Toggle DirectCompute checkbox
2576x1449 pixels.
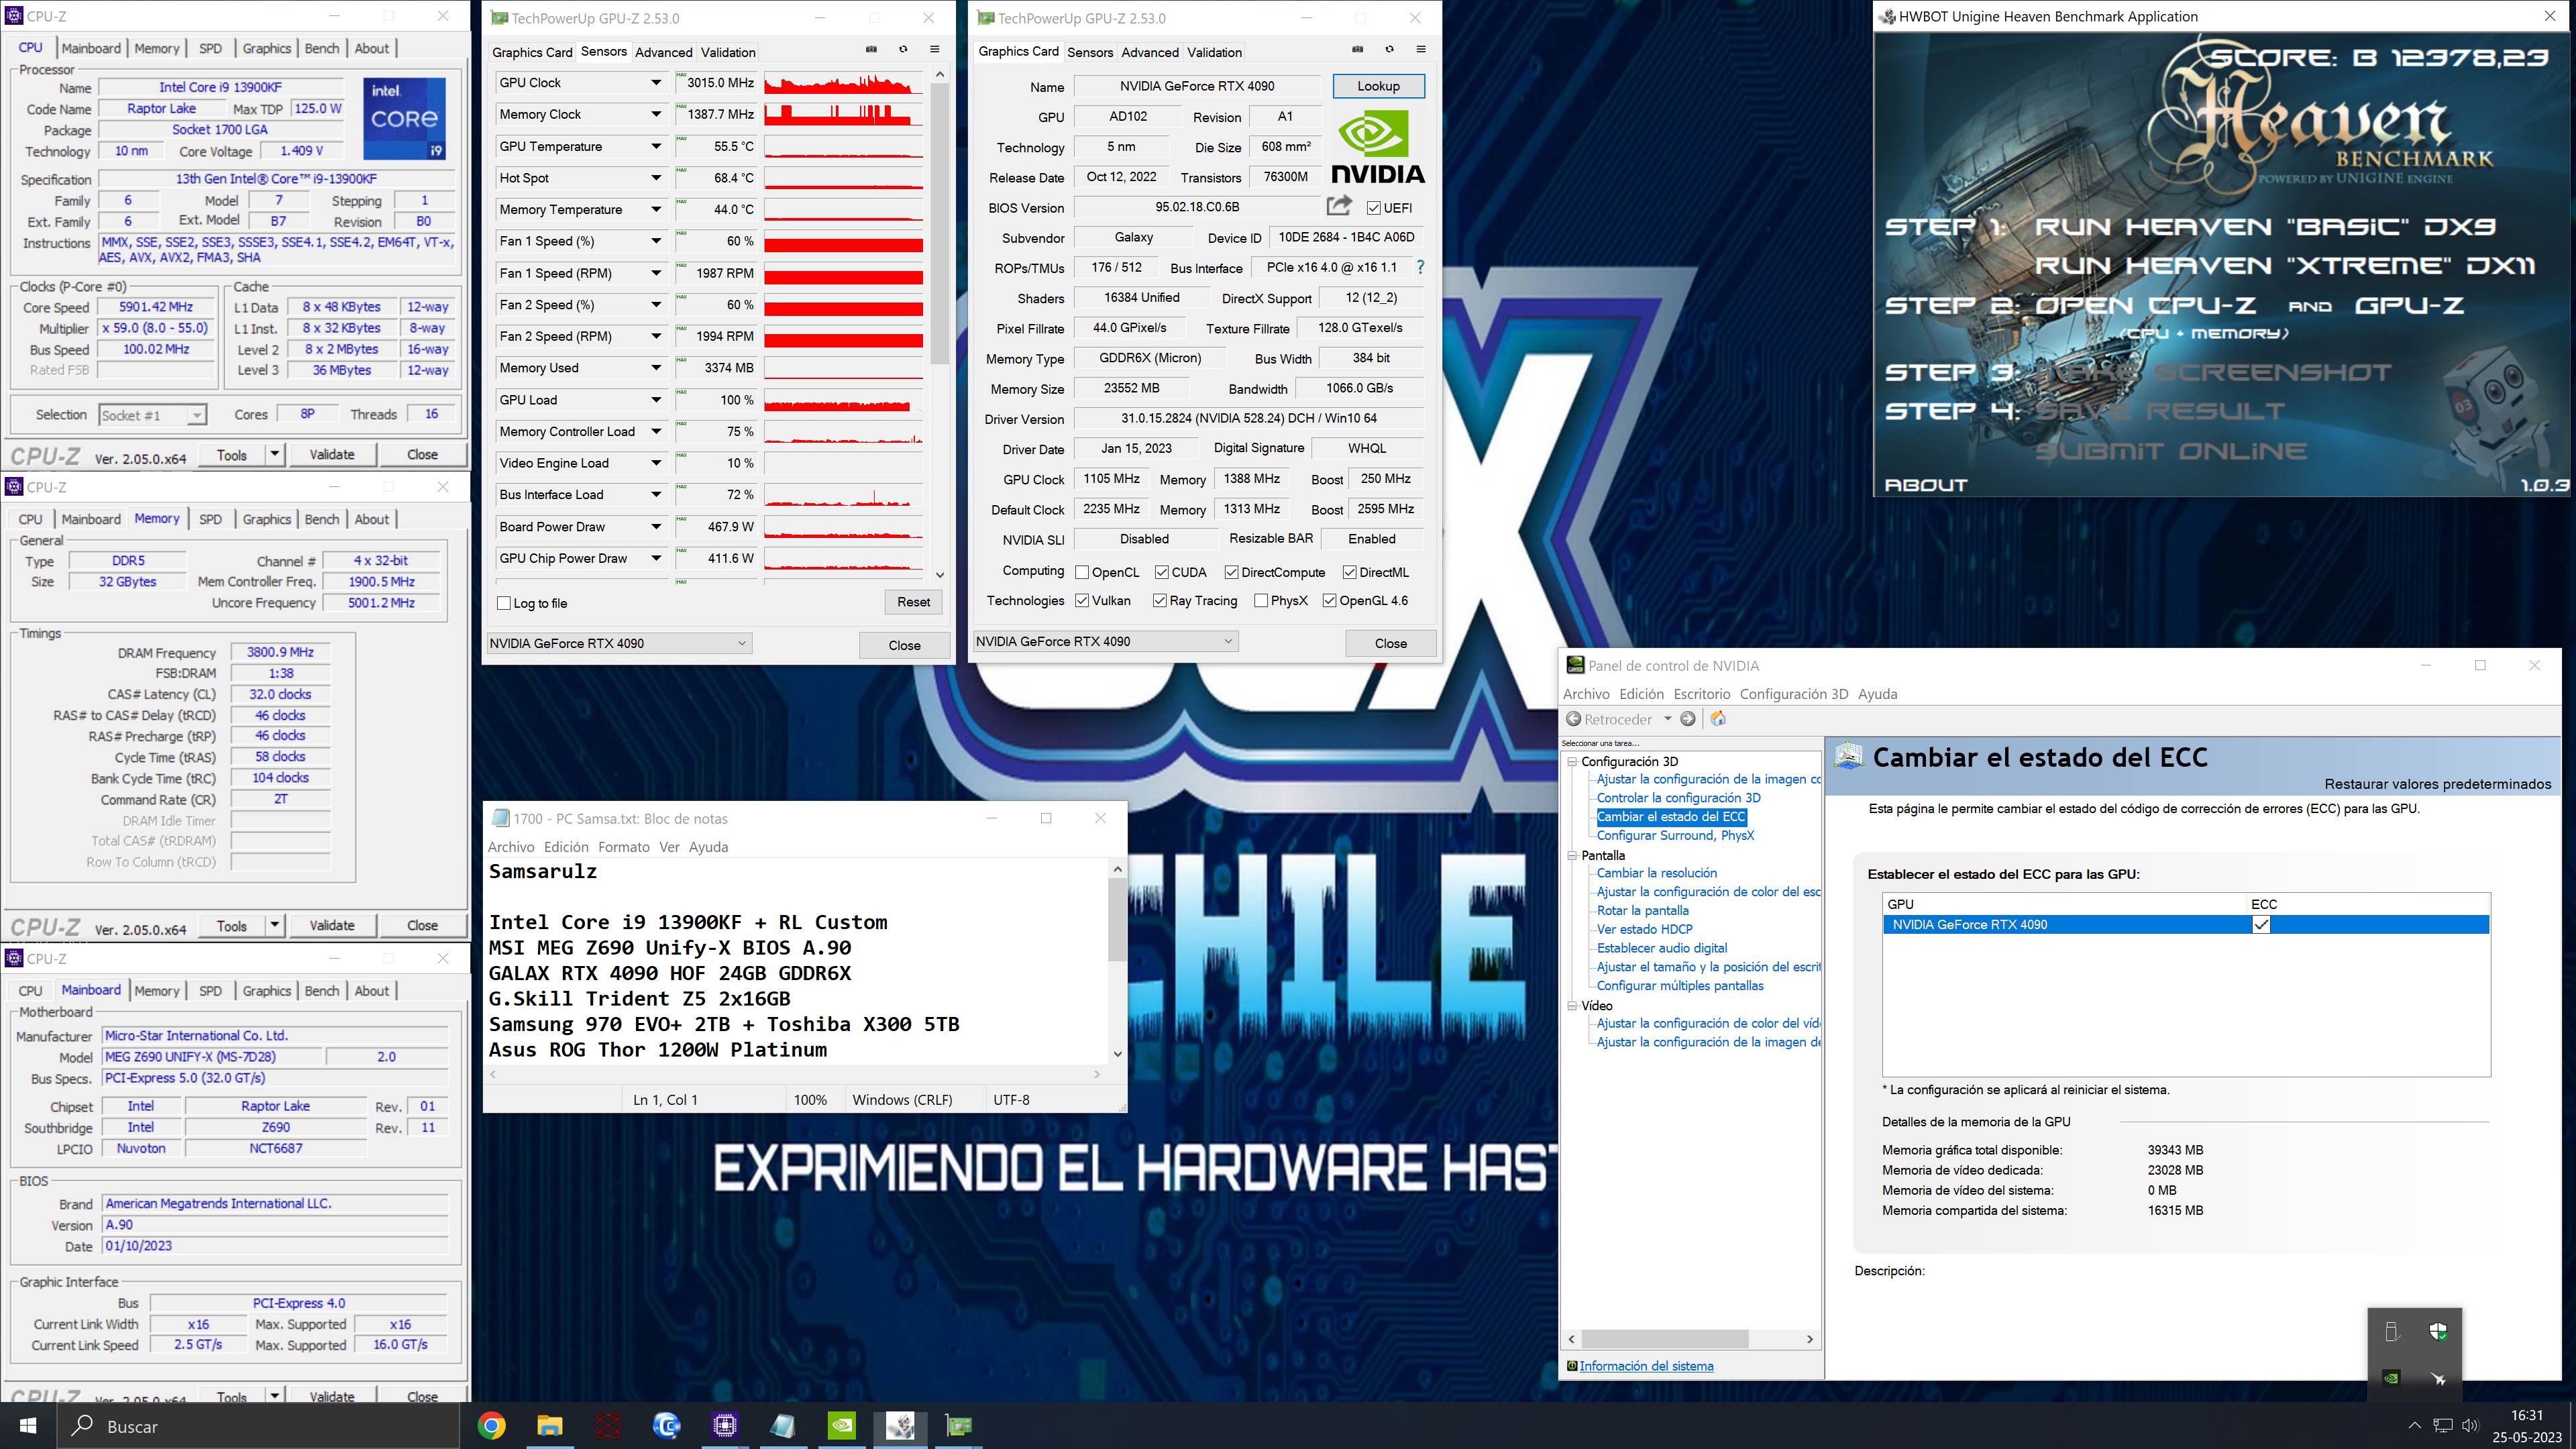(1231, 572)
